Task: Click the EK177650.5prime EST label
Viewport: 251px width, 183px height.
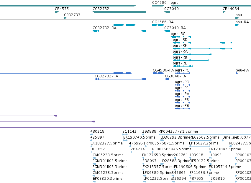Action: pyautogui.click(x=158, y=155)
